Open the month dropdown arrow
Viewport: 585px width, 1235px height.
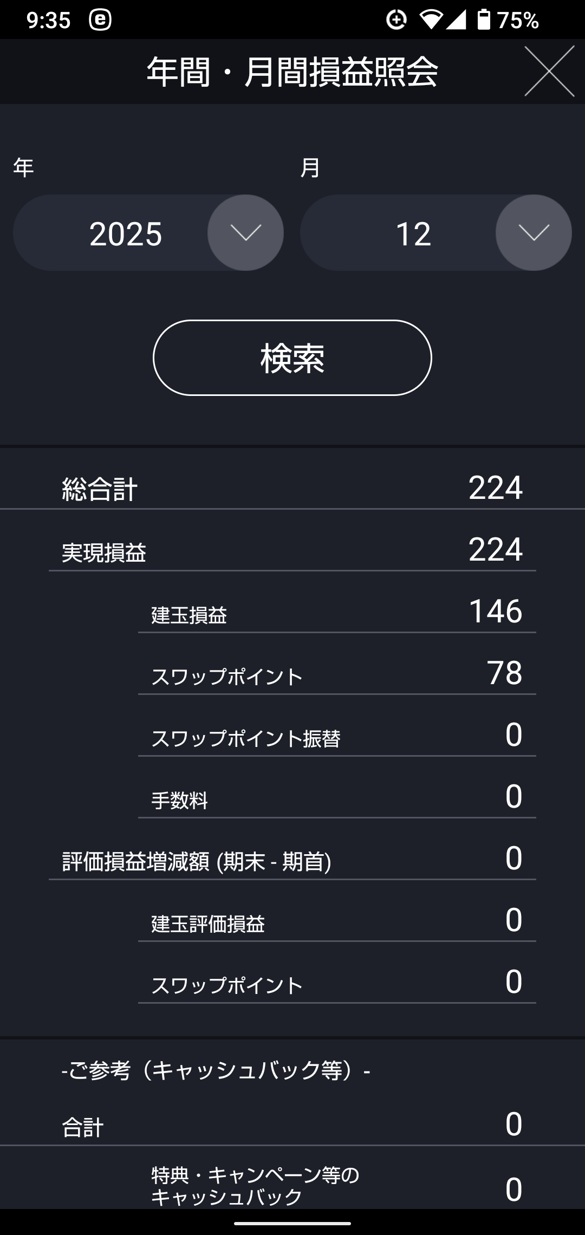point(534,233)
